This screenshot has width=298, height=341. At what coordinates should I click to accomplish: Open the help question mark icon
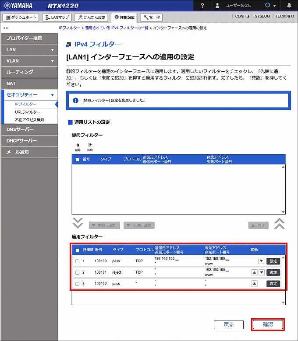click(x=202, y=6)
